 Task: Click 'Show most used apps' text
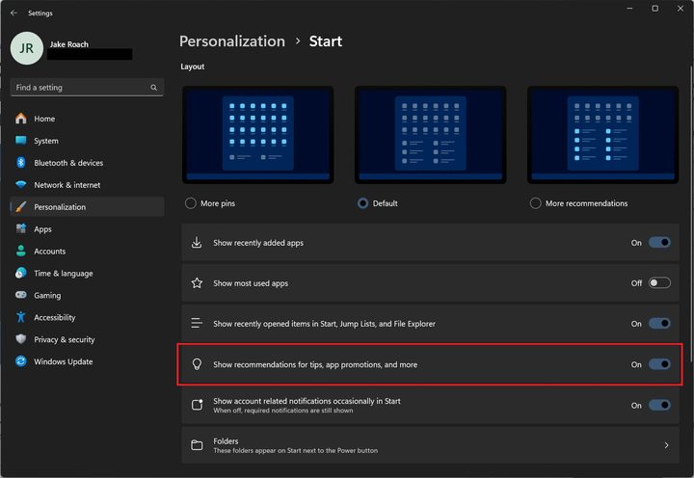pos(251,283)
